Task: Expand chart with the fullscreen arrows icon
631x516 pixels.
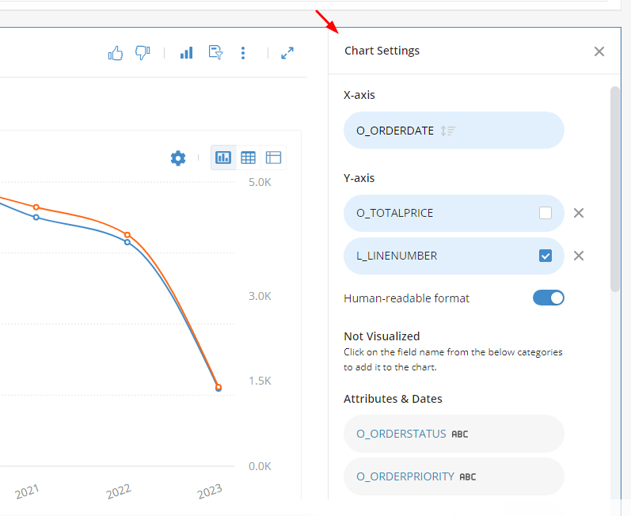Action: coord(287,53)
